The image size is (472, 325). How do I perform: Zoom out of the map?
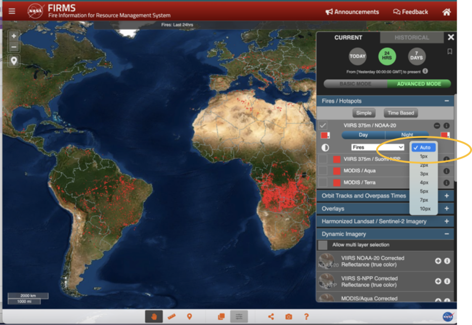click(14, 47)
